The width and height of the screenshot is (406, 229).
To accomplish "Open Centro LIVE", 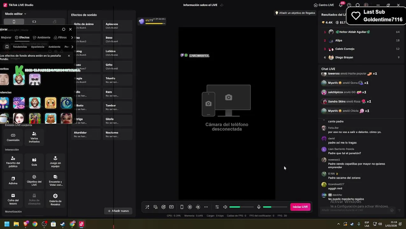I will pyautogui.click(x=324, y=5).
